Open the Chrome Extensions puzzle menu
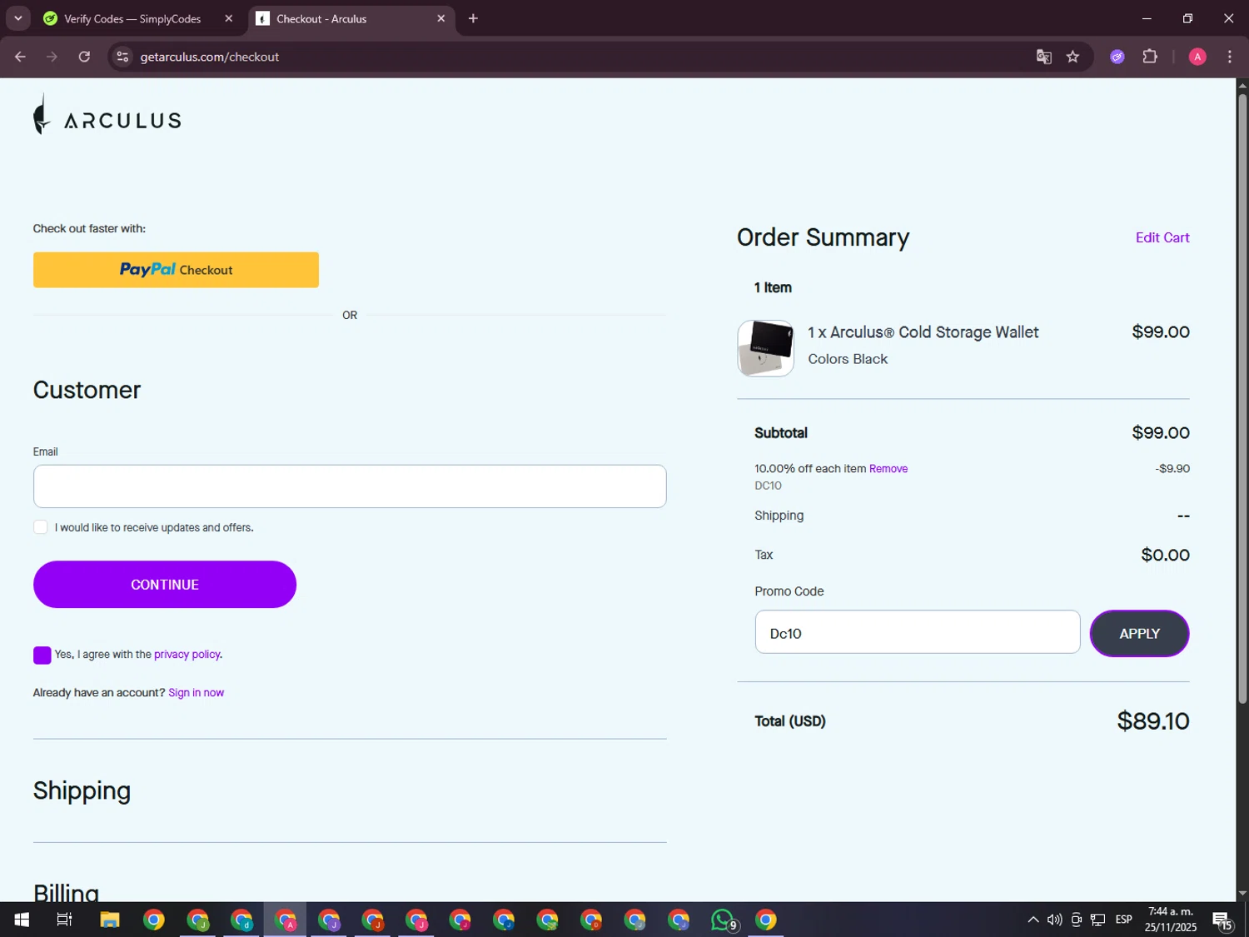The image size is (1249, 937). pos(1150,57)
